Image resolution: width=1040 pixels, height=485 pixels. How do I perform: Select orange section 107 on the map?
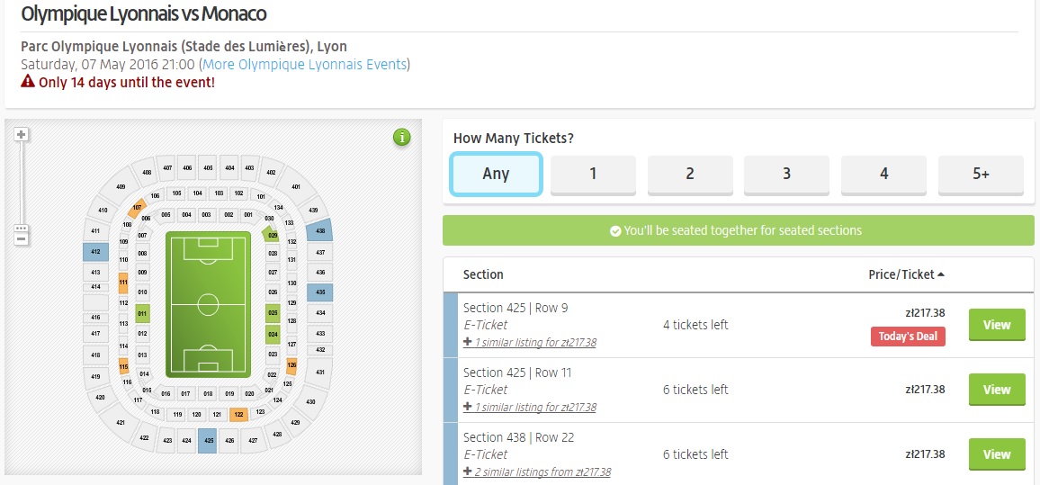tap(137, 208)
